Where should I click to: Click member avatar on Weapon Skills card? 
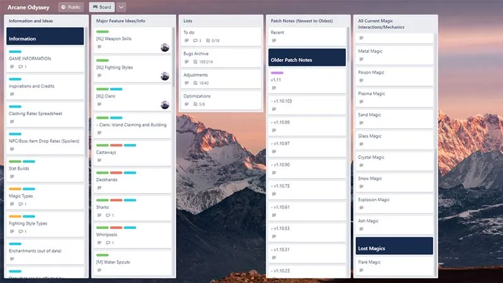tap(165, 48)
